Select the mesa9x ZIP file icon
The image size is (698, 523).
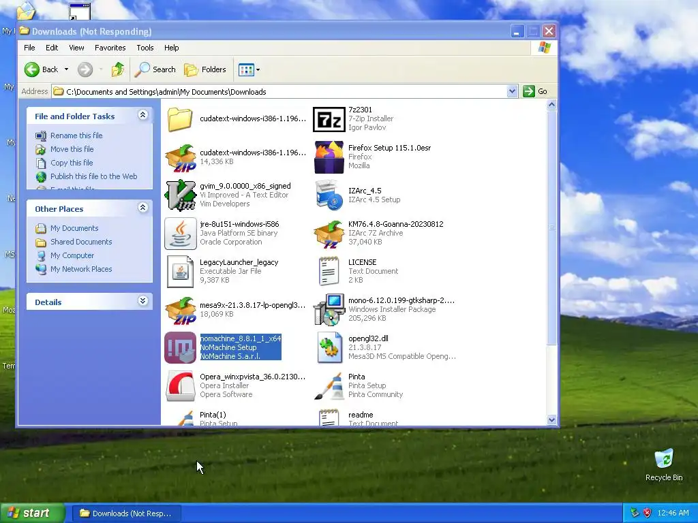tap(180, 310)
